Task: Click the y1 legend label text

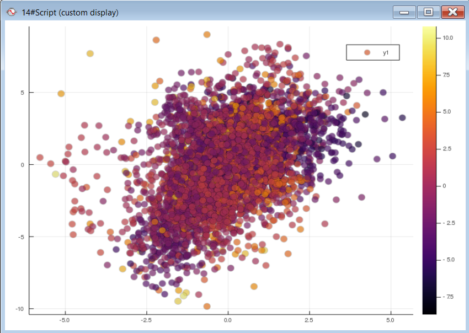Action: pos(386,52)
